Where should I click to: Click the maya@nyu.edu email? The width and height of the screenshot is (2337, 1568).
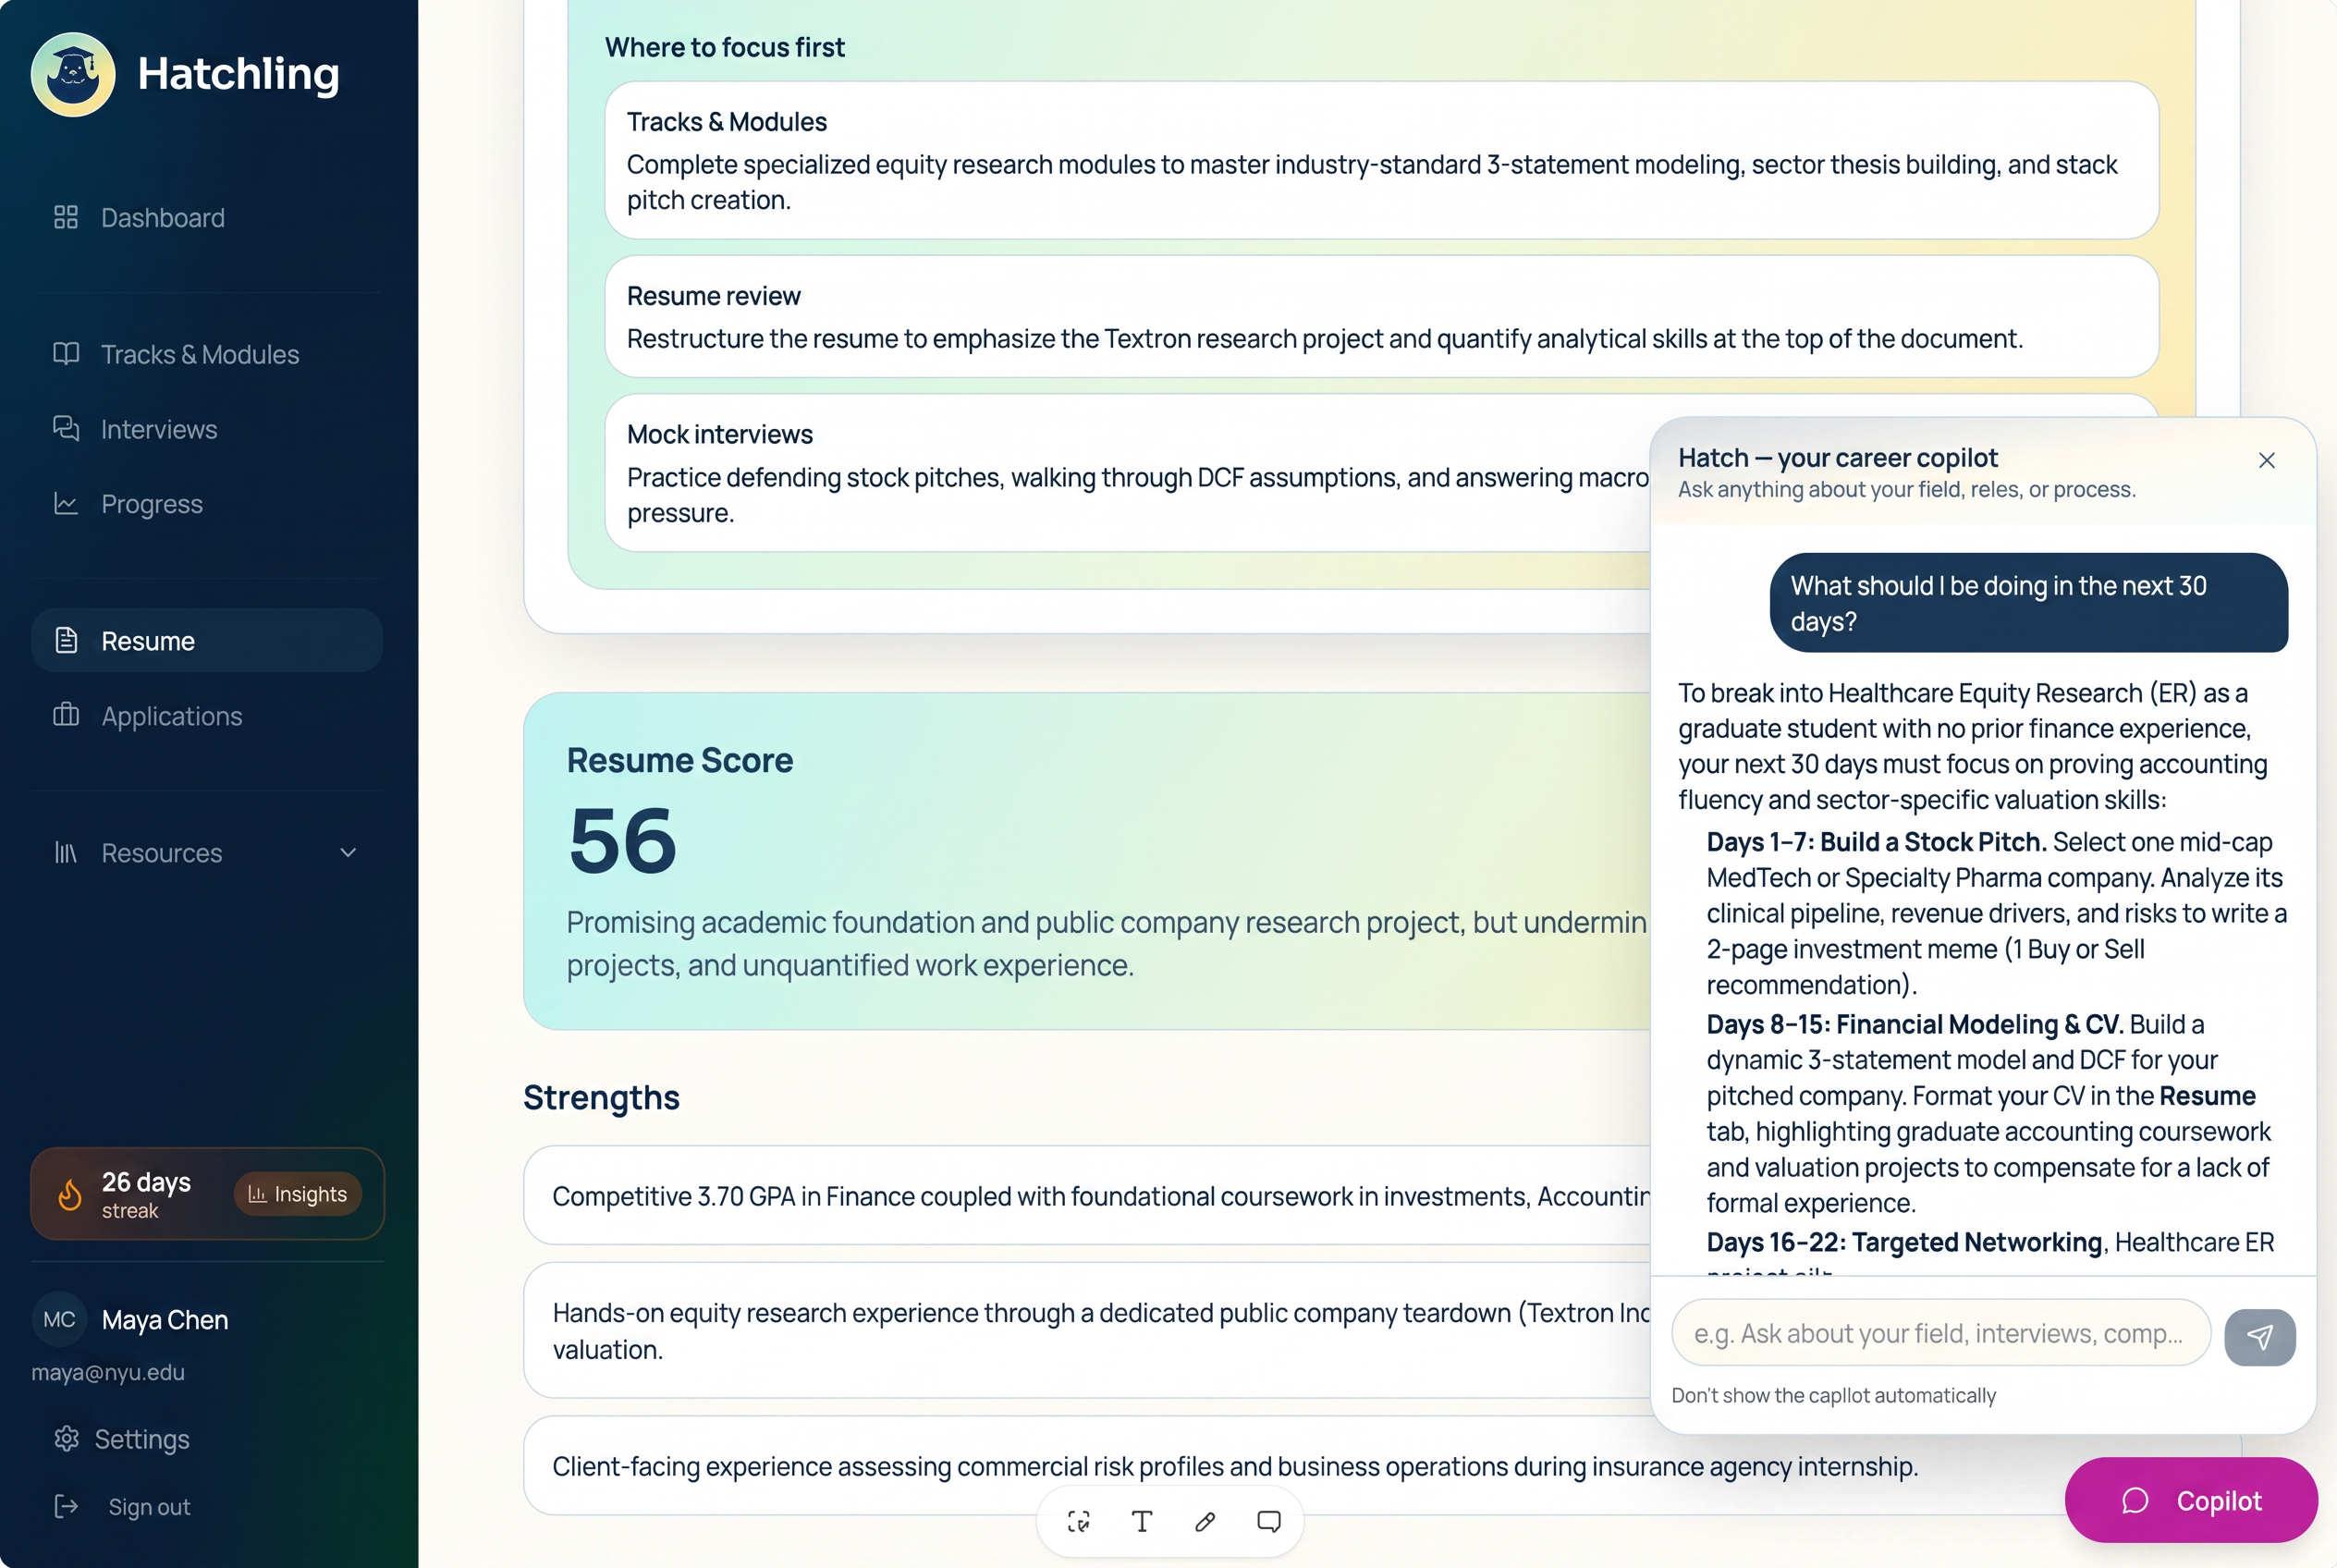point(108,1372)
